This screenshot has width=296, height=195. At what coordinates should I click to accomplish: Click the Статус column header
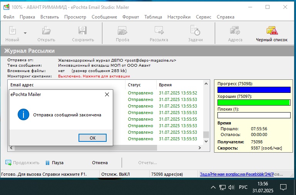click(x=141, y=85)
